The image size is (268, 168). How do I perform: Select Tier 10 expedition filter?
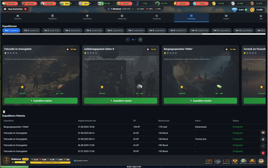pyautogui.click(x=199, y=30)
